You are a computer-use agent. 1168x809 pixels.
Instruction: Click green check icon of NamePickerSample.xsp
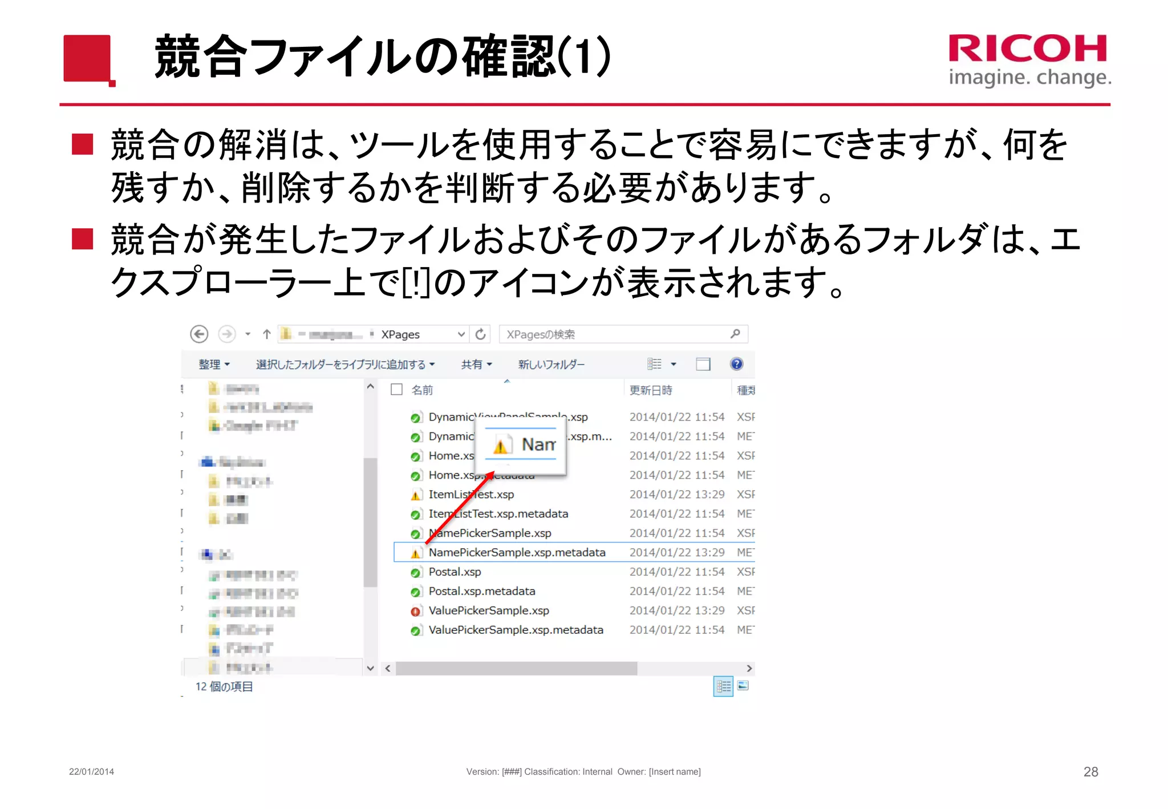[x=416, y=534]
